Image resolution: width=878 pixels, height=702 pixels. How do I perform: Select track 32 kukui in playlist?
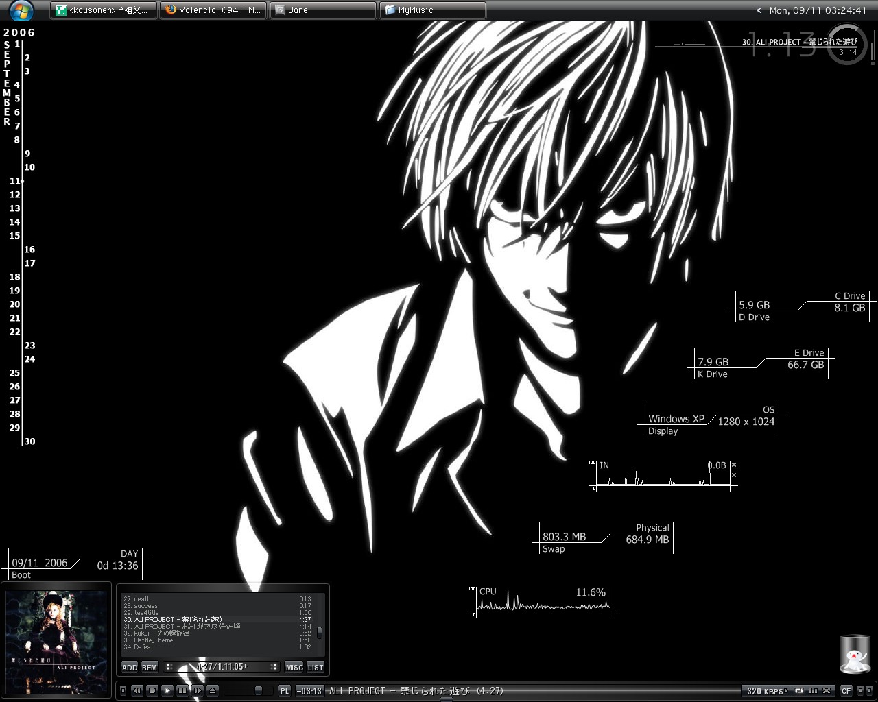click(x=217, y=633)
